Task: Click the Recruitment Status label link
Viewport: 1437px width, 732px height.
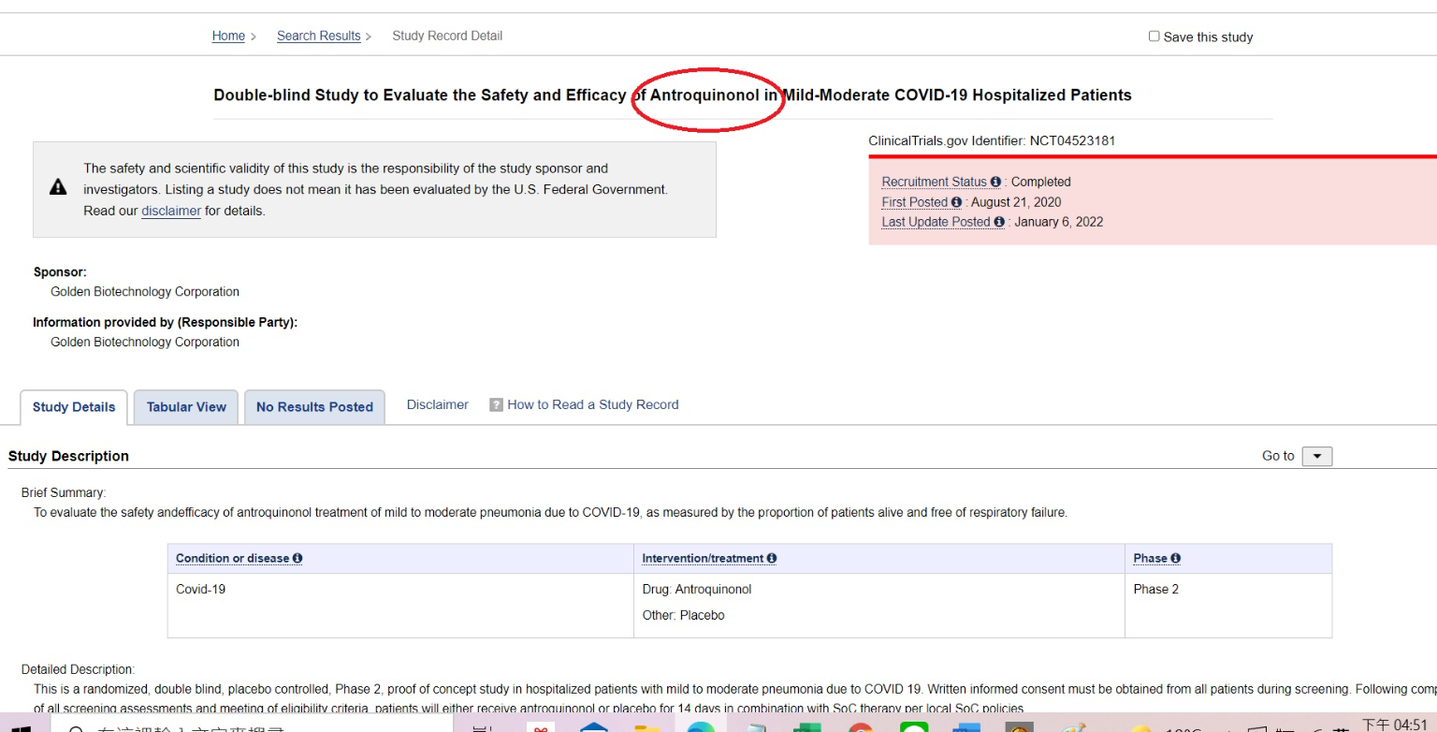Action: pyautogui.click(x=934, y=182)
